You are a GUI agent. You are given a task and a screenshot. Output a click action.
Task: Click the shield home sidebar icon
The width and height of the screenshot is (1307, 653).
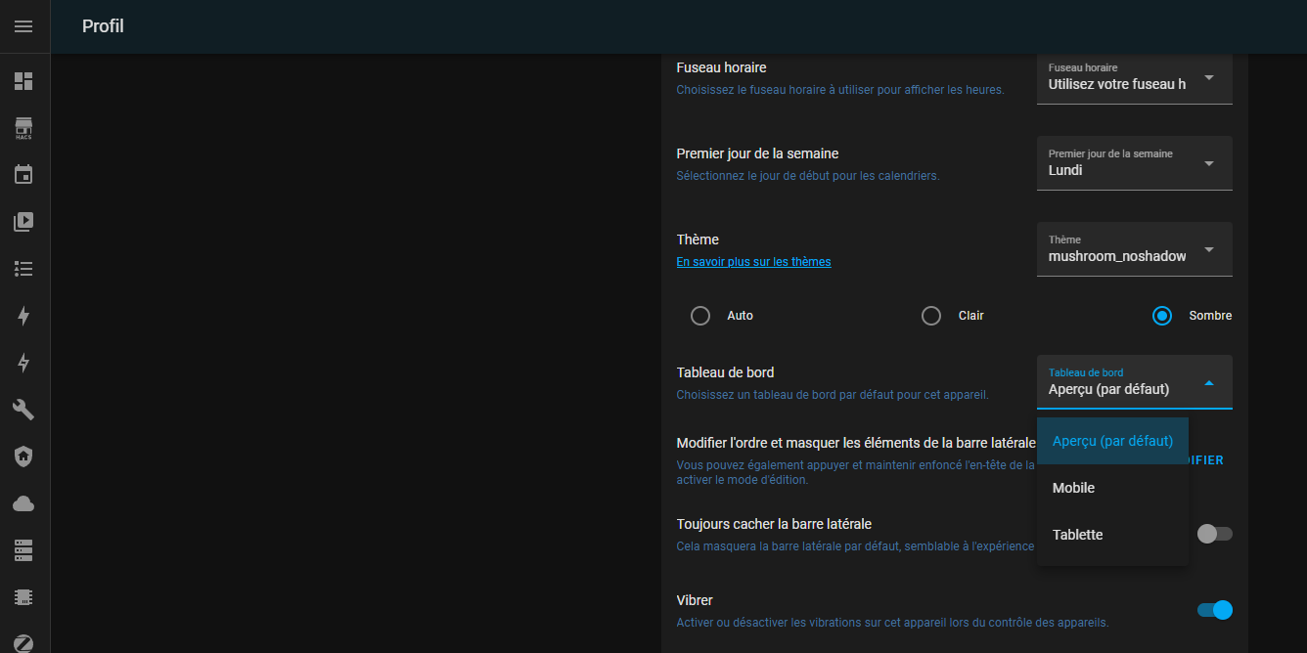click(23, 457)
